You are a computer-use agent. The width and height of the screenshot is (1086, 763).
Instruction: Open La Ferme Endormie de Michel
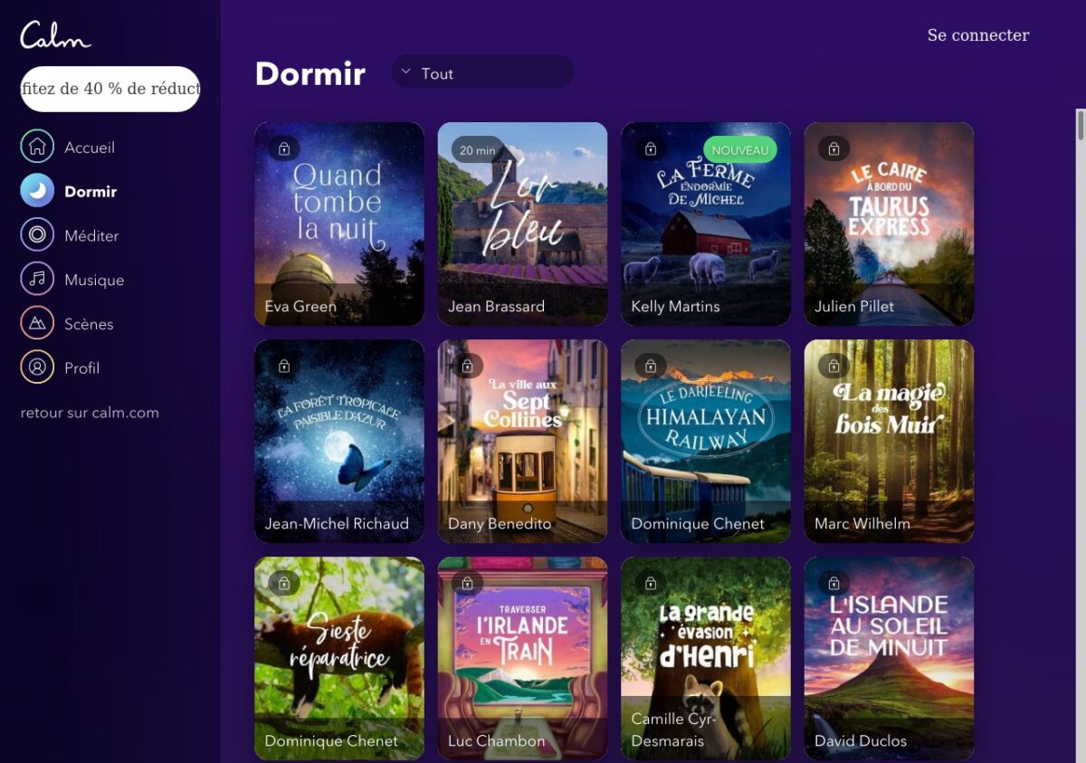[706, 224]
